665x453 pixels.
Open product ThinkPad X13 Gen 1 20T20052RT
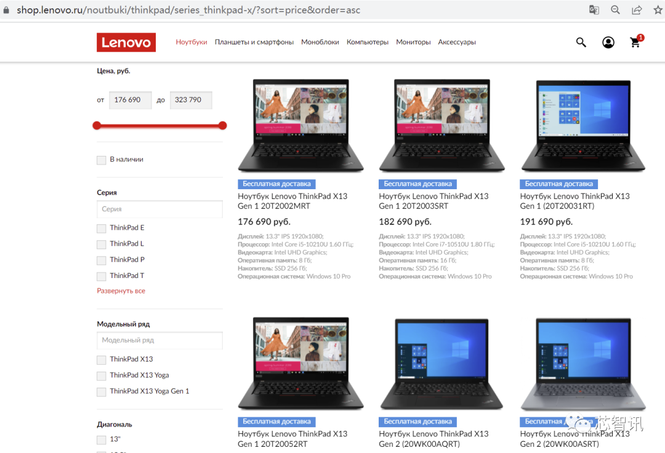coord(292,439)
